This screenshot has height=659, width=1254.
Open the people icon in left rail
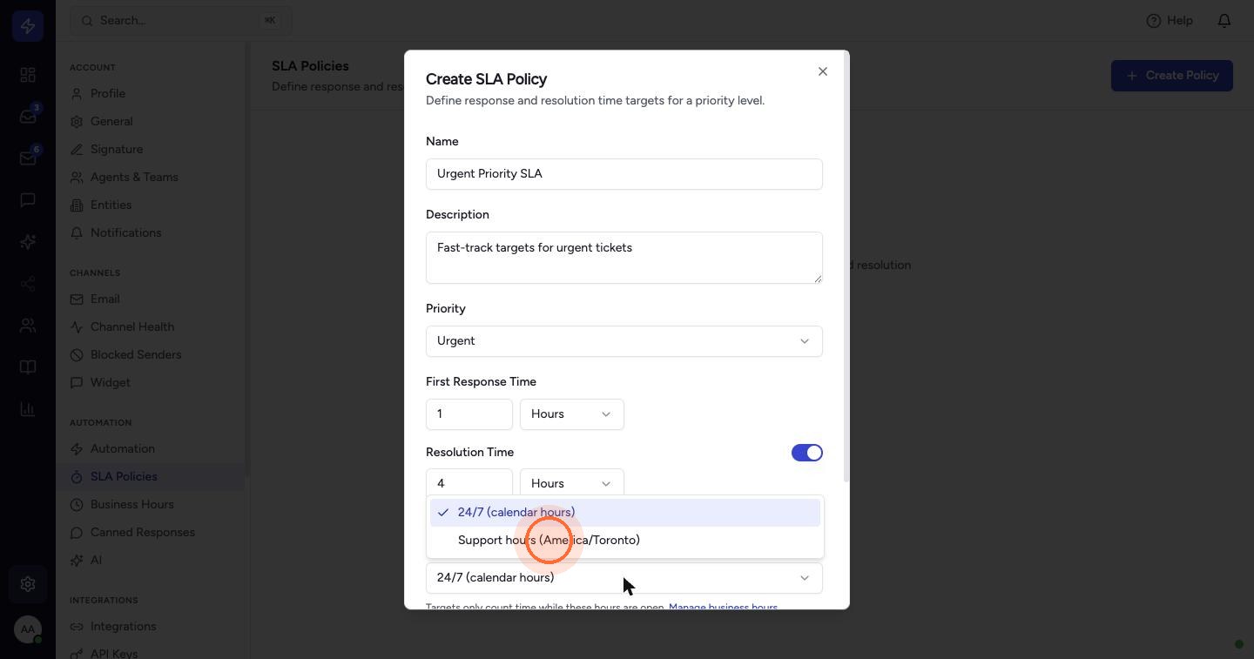pyautogui.click(x=28, y=326)
